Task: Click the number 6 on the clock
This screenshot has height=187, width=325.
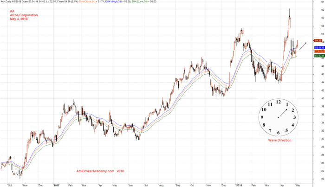Action: click(x=278, y=133)
